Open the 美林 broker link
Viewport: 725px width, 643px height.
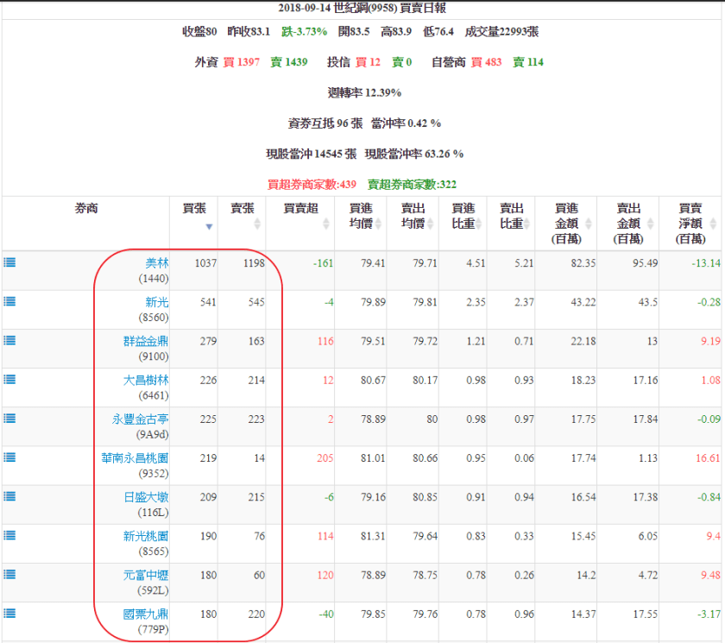tap(156, 262)
